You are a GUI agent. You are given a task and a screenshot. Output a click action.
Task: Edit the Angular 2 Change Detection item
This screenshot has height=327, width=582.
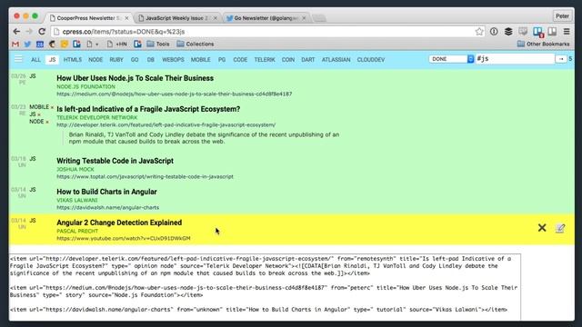[x=560, y=228]
